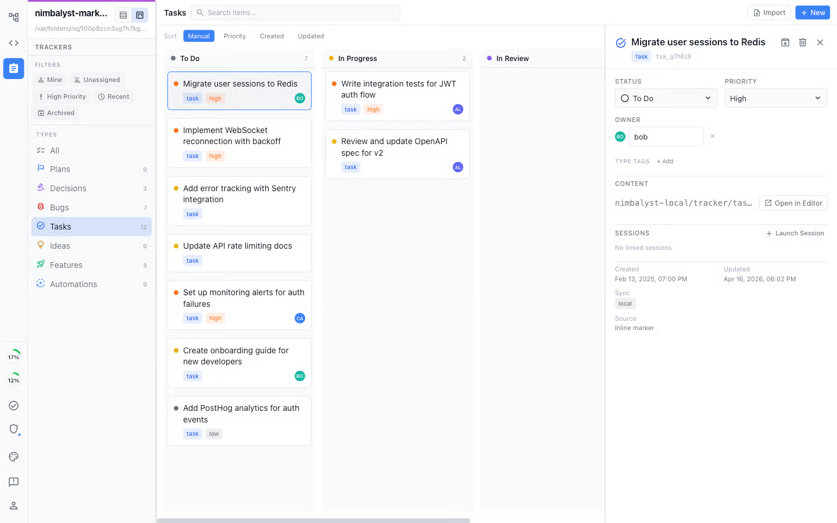Open the Implement WebSocket reconnection card
The width and height of the screenshot is (837, 523).
[x=239, y=143]
